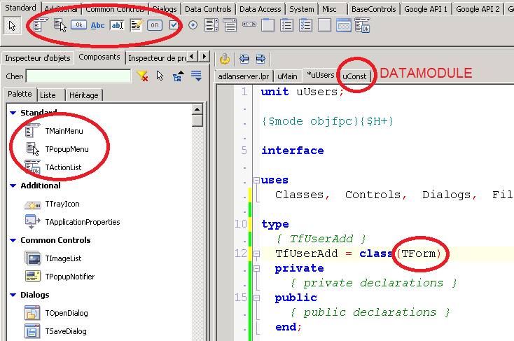514x341 pixels.
Task: Select the TEdit 'ab' component icon
Action: [x=118, y=25]
